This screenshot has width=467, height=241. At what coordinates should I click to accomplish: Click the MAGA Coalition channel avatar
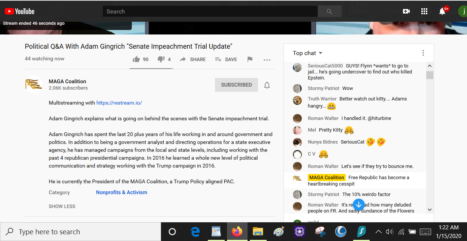pos(34,84)
